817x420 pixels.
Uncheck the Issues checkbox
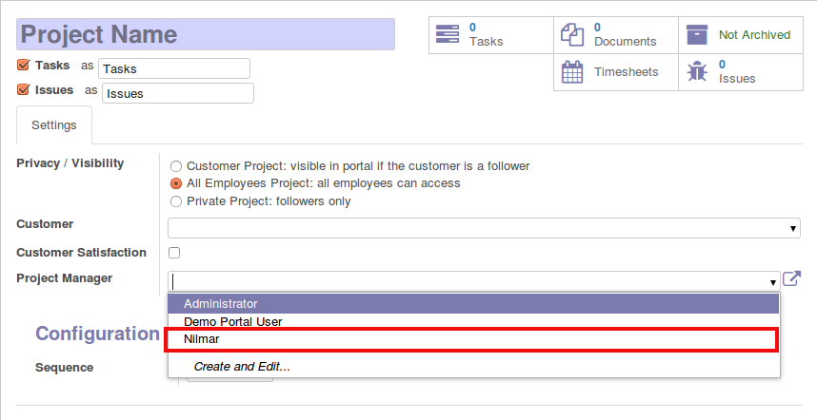(24, 90)
